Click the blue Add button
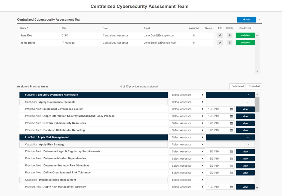282x196 pixels. click(x=246, y=20)
